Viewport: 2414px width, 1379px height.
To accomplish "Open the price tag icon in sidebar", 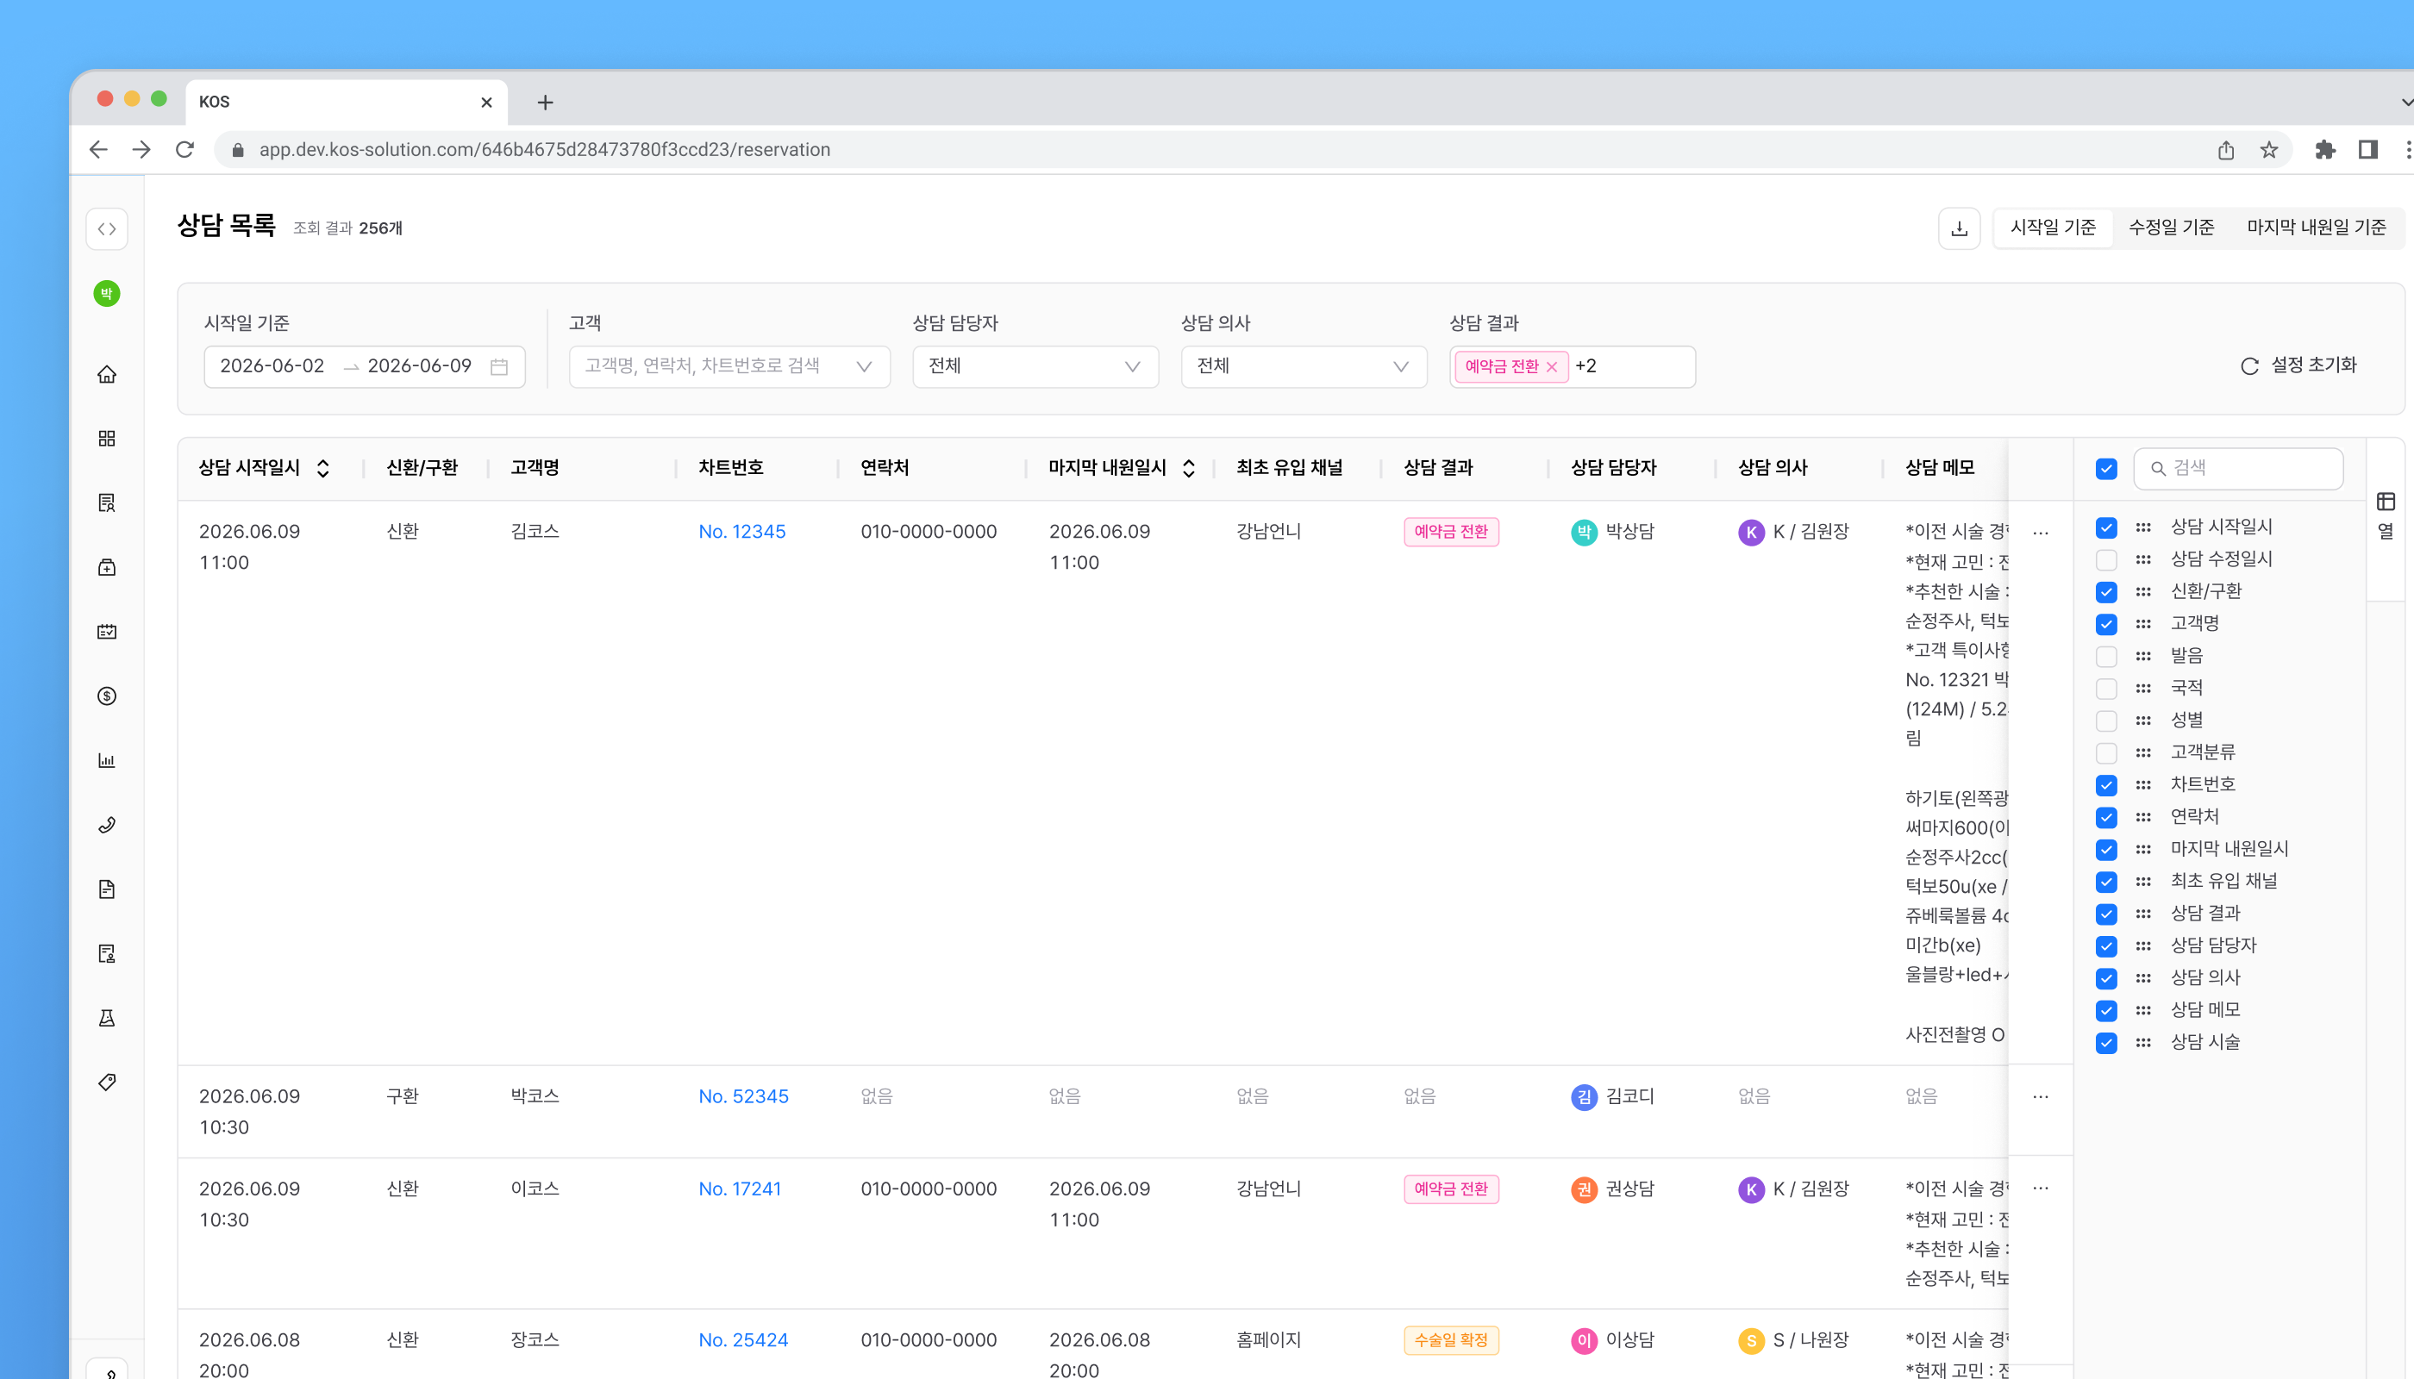I will click(107, 1083).
